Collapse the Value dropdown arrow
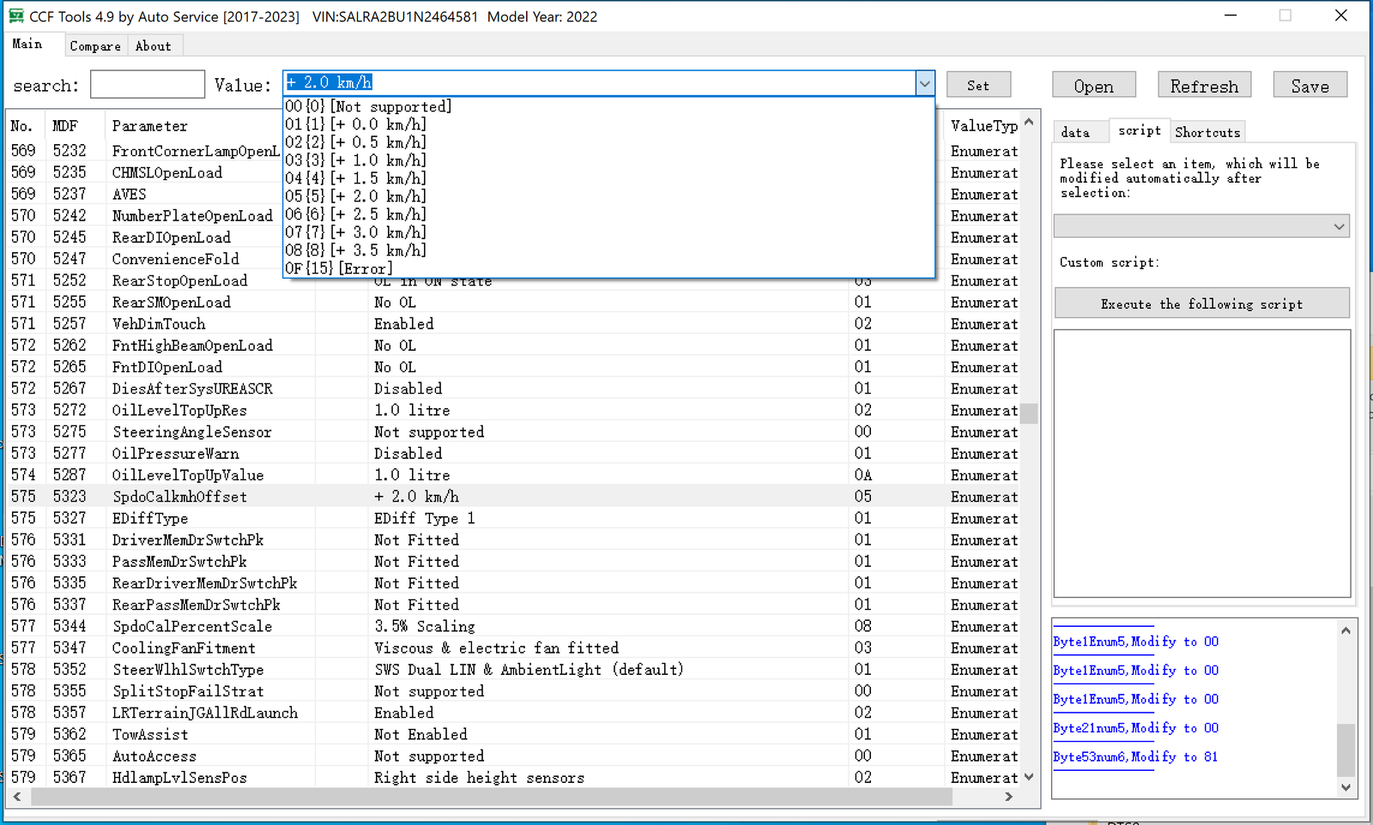This screenshot has height=825, width=1373. coord(924,83)
